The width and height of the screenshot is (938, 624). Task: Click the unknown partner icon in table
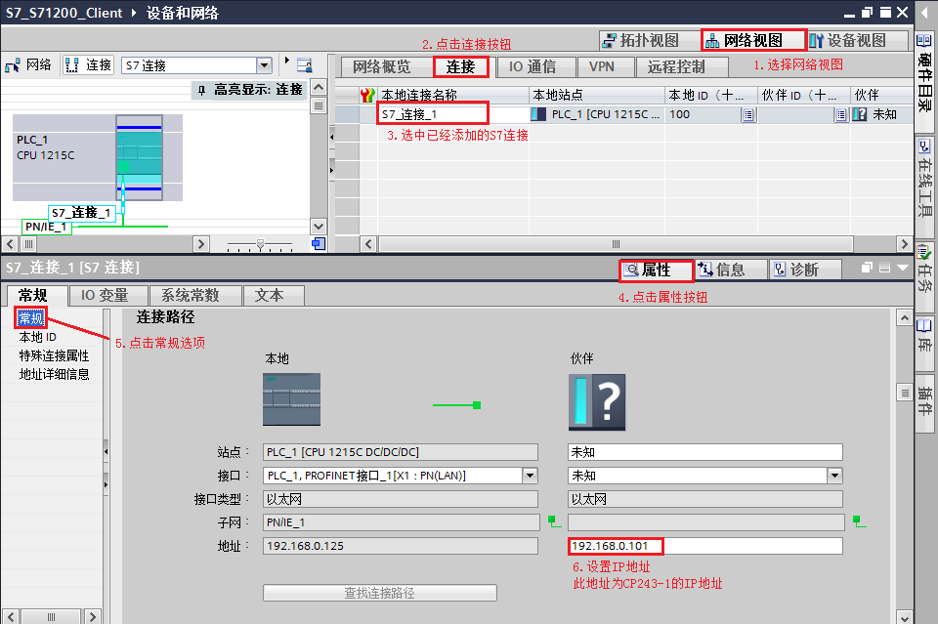(859, 114)
